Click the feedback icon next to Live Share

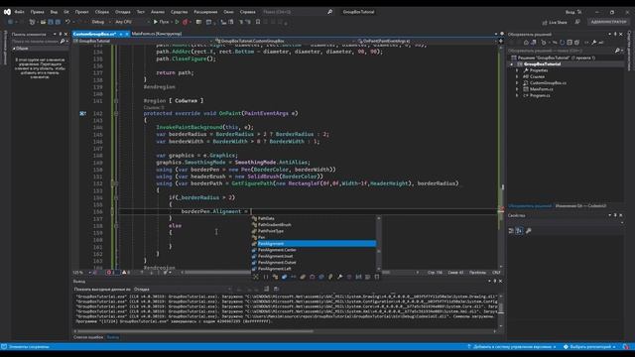[x=577, y=22]
